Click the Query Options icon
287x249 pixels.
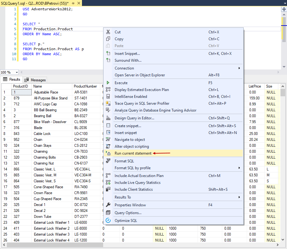click(108, 213)
